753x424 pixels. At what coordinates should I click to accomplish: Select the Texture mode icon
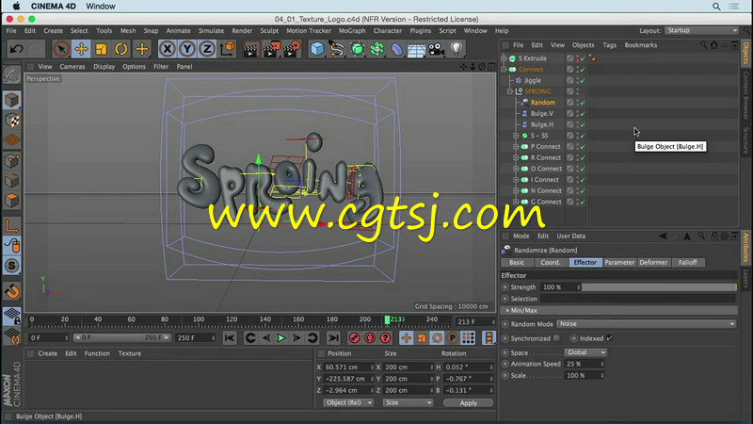(12, 121)
